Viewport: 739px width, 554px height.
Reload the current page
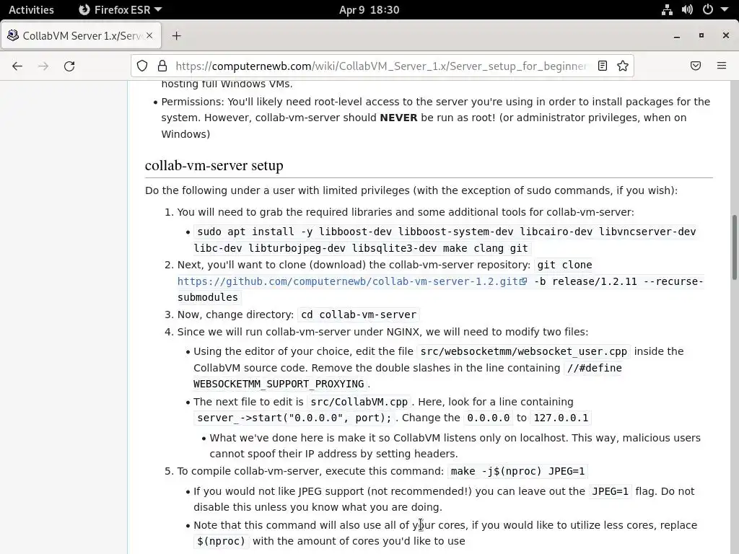click(x=69, y=66)
